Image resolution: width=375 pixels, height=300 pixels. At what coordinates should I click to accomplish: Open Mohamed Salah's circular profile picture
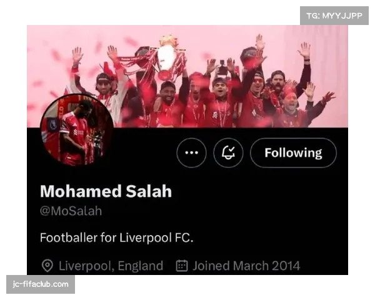click(x=77, y=129)
